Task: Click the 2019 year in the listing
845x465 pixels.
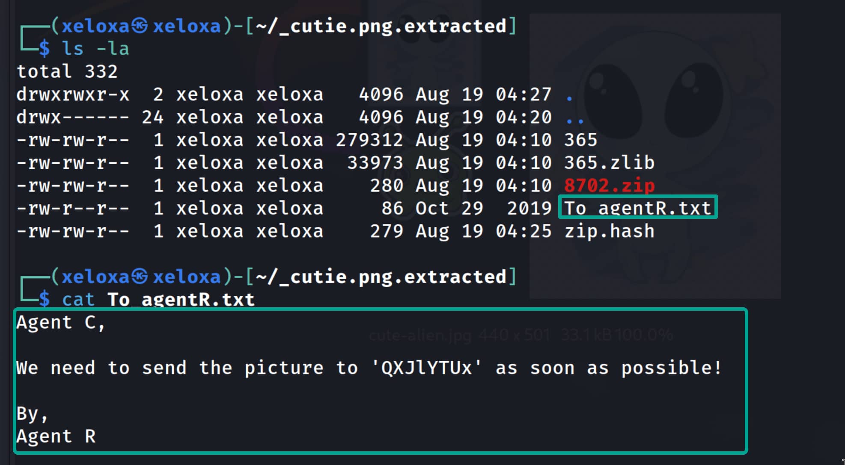Action: 529,209
